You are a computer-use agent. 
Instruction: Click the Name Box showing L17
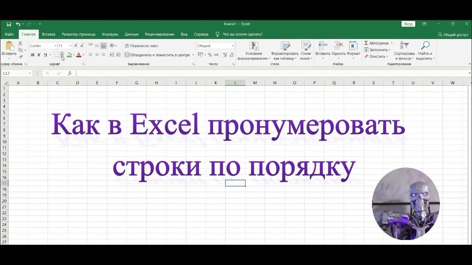tap(17, 73)
